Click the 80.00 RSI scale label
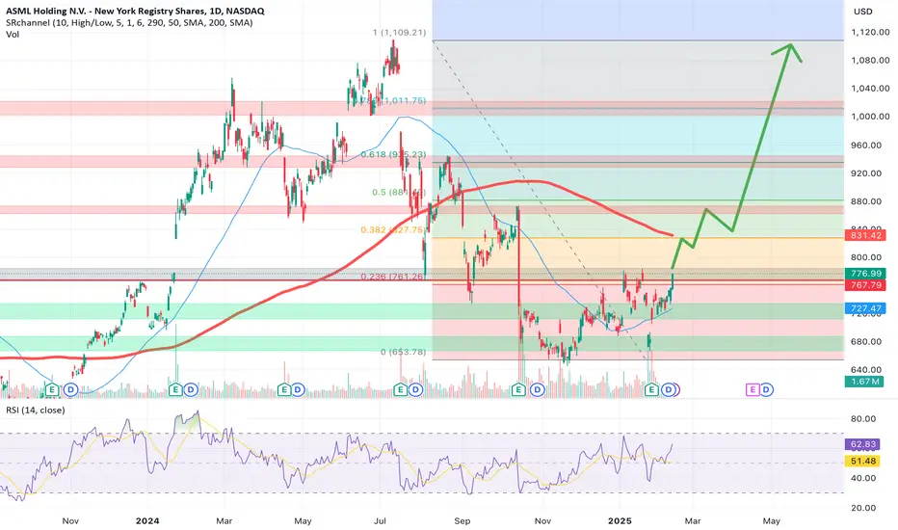This screenshot has height=530, width=898. pyautogui.click(x=863, y=419)
